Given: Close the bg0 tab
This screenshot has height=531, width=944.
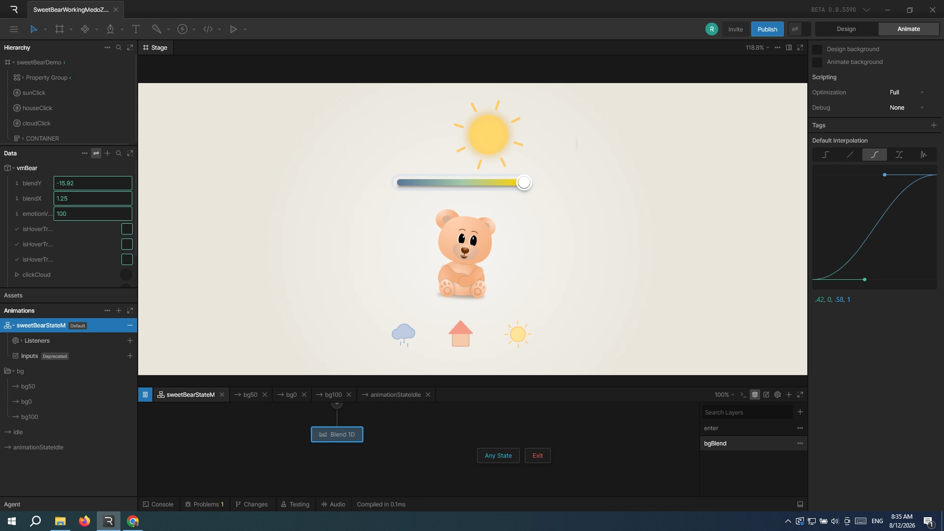Looking at the screenshot, I should pos(304,395).
